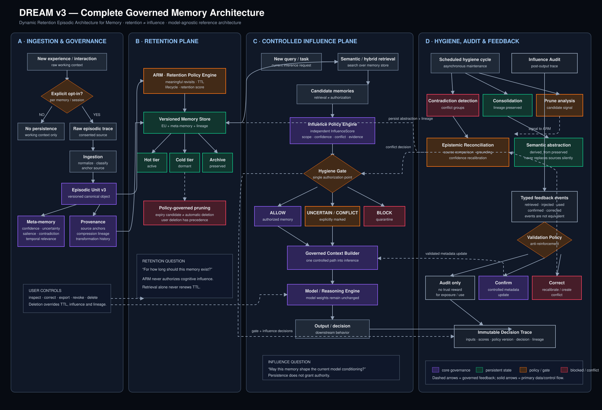Click the Governed Context Builder node
The height and width of the screenshot is (410, 602).
click(332, 258)
